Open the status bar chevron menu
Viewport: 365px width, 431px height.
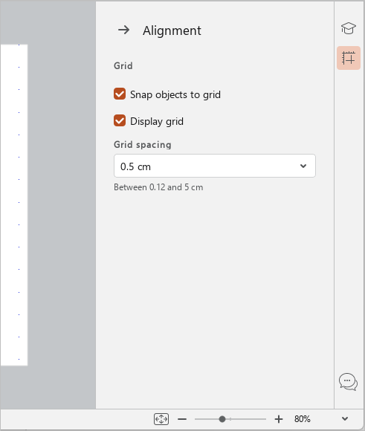click(345, 419)
